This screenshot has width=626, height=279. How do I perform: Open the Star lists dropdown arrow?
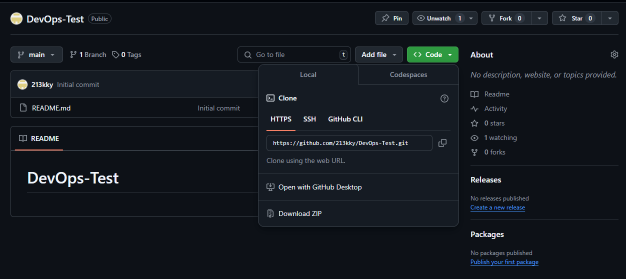609,18
